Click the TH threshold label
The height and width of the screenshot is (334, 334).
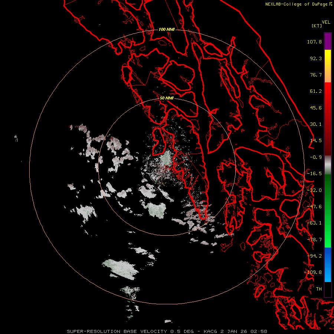coord(319,289)
